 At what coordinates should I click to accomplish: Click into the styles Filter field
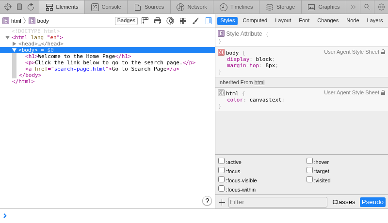coord(277,202)
